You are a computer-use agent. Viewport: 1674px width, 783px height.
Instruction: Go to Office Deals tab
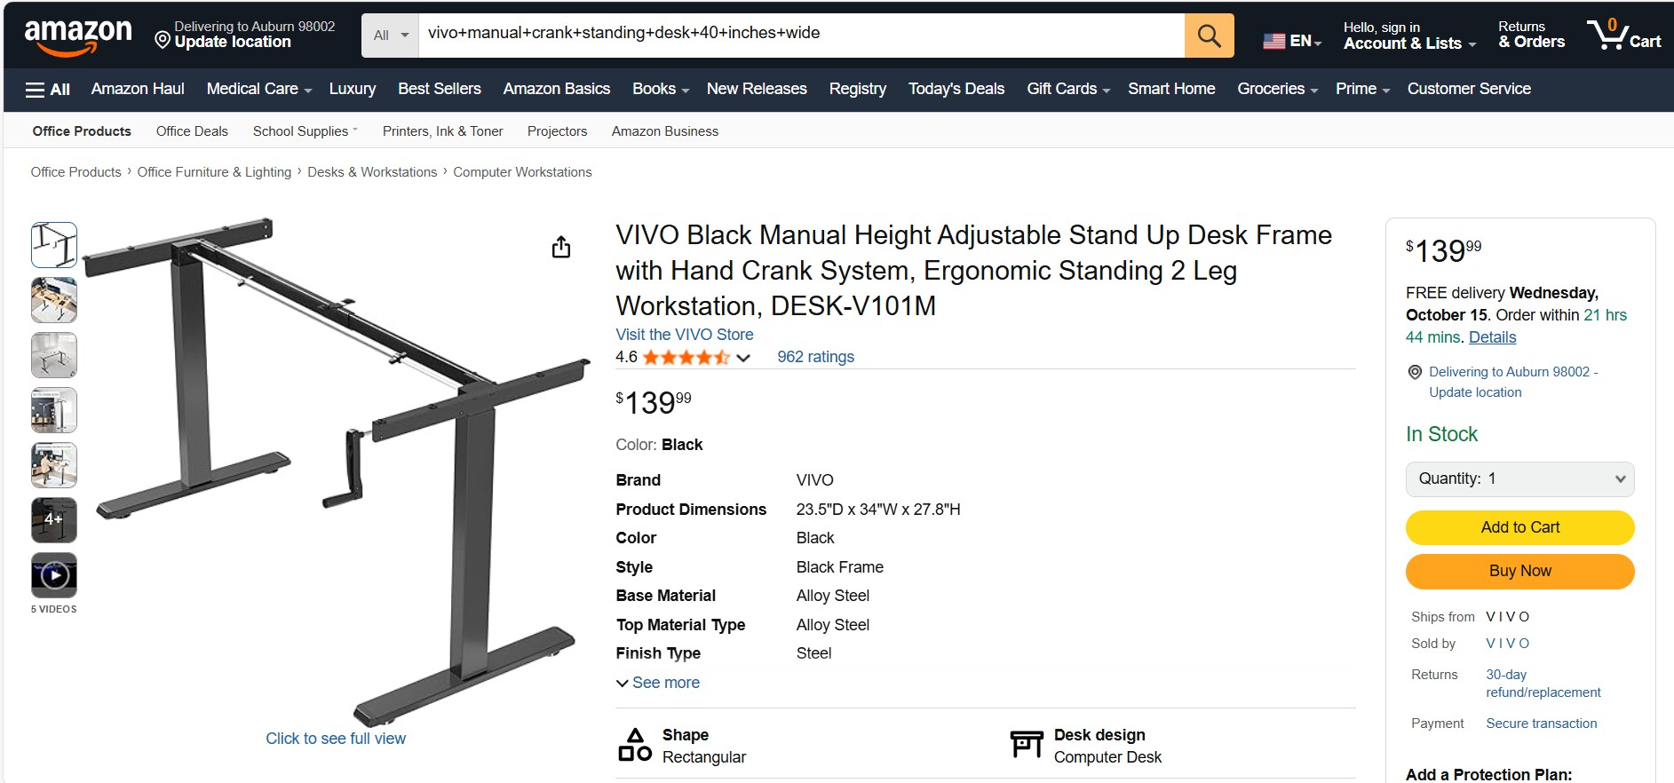click(192, 131)
